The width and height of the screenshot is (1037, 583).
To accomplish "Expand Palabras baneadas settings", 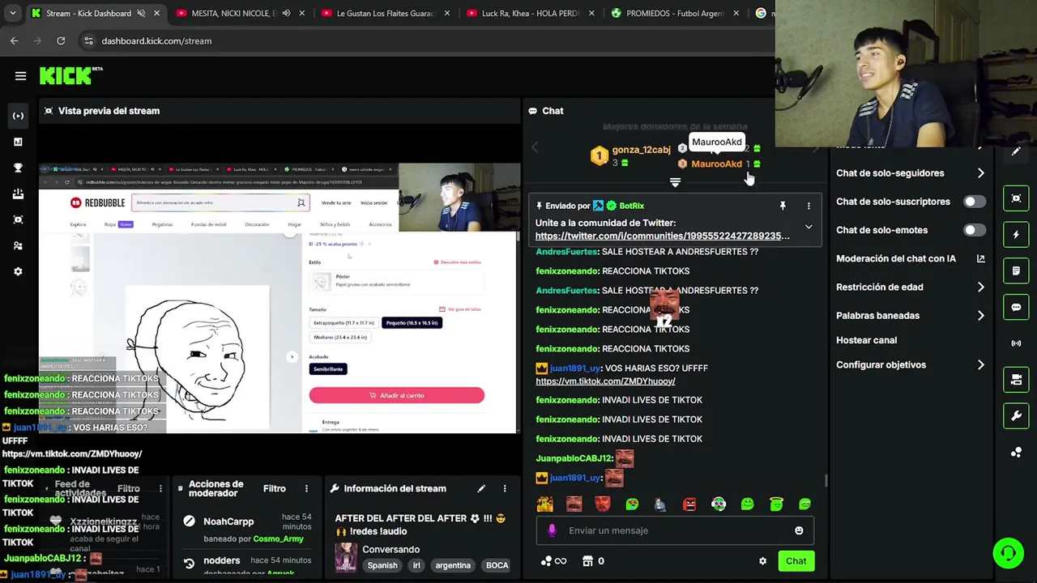I will (980, 316).
